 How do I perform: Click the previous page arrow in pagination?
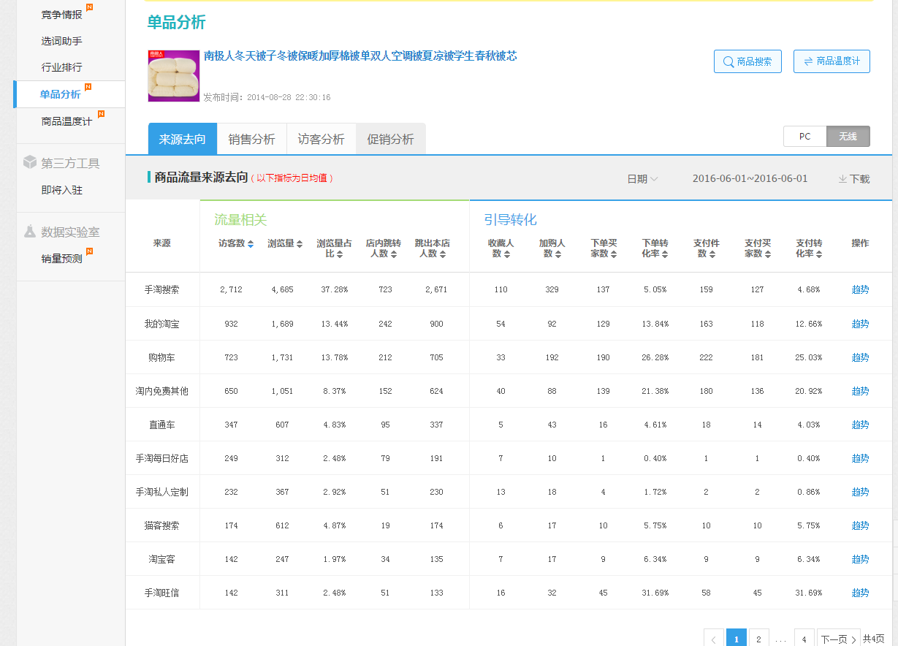click(714, 639)
